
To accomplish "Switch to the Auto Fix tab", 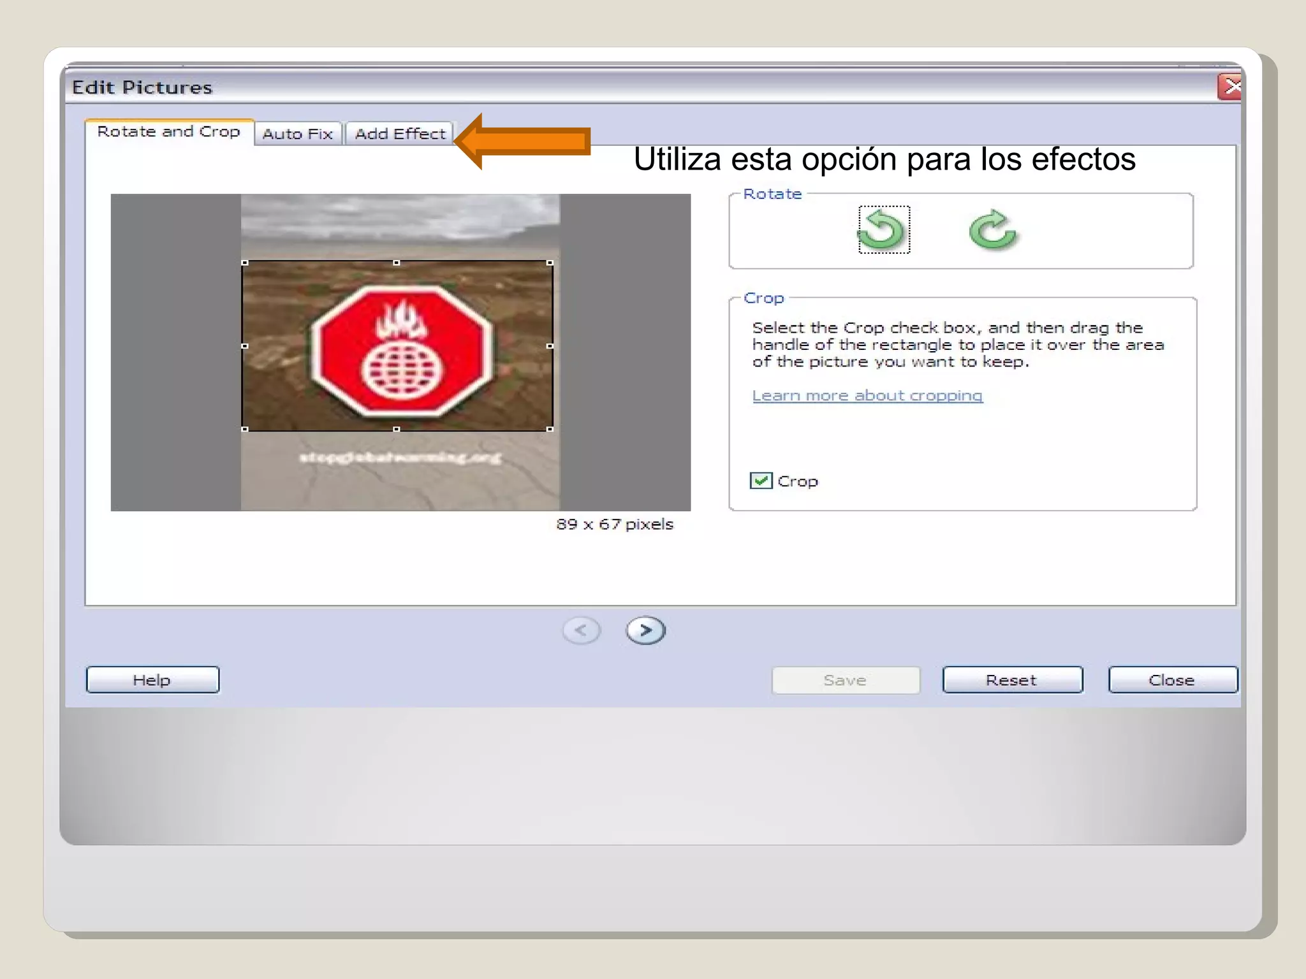I will point(298,134).
